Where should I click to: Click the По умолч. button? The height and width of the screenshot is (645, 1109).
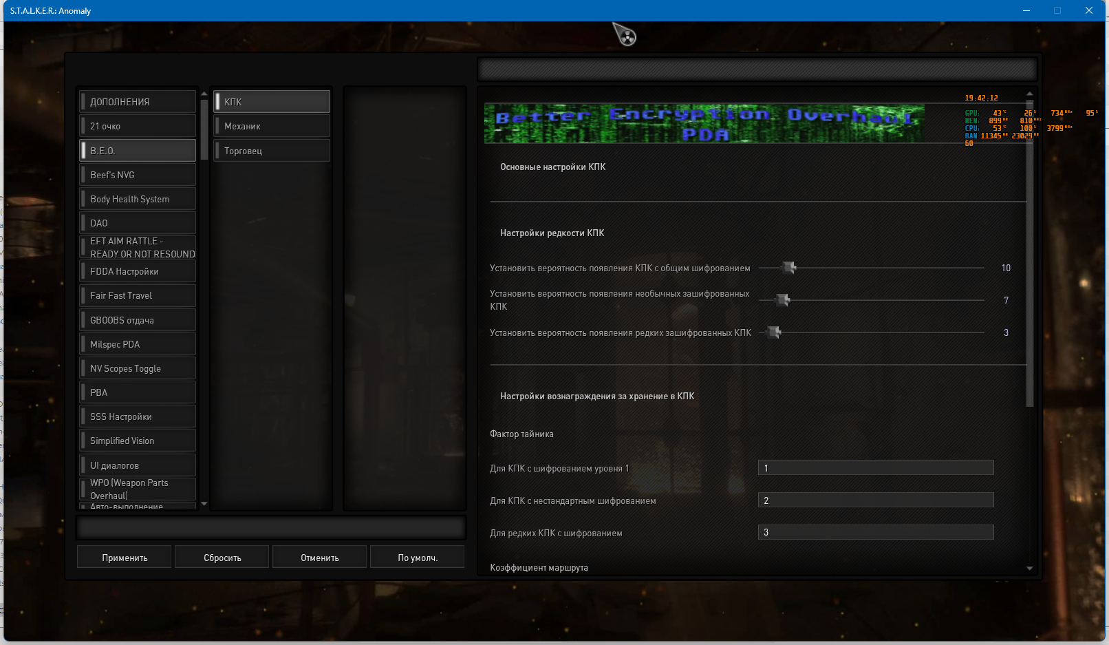pos(418,558)
